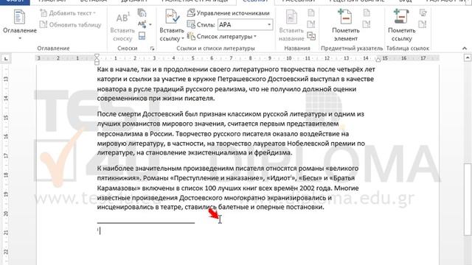Viewport: 472px width, 265px height.
Task: Switch to the ДИЗАЙН ribbon tab
Action: [x=134, y=1]
